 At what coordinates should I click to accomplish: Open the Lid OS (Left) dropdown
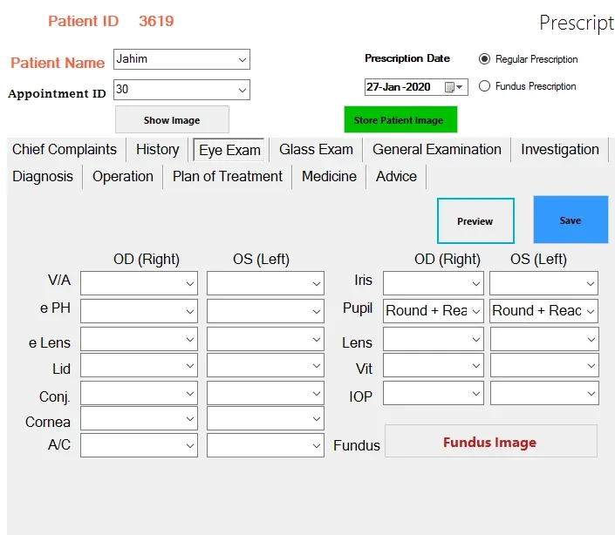(265, 365)
